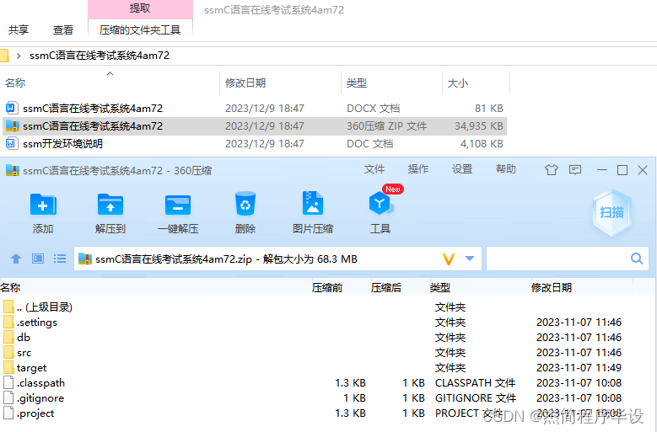Switch to the 查看 (View) ribbon tab

63,29
